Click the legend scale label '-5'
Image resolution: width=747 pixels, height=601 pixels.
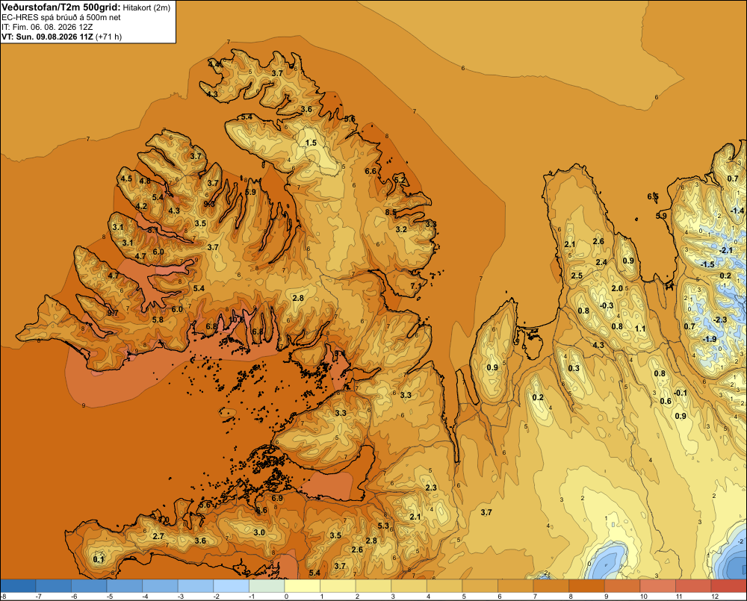[110, 597]
